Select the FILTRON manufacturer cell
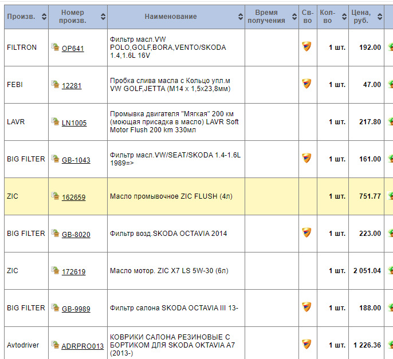This screenshot has width=393, height=359. tap(26, 48)
